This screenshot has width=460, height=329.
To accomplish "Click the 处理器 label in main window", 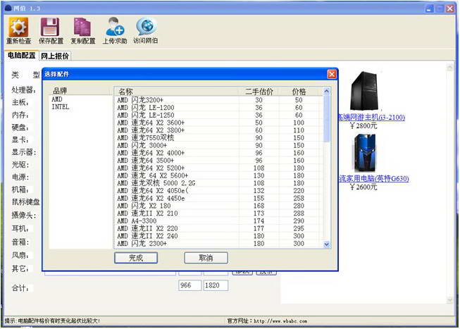I will tap(24, 90).
